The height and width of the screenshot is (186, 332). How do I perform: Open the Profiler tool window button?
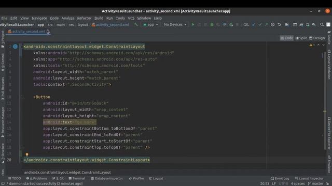136,178
